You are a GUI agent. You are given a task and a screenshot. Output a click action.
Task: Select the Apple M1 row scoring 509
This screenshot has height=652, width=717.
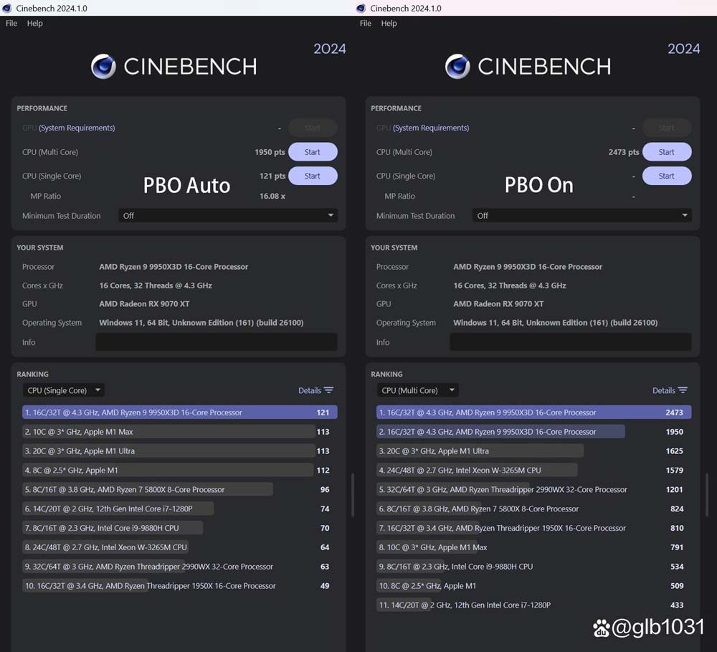click(x=533, y=585)
